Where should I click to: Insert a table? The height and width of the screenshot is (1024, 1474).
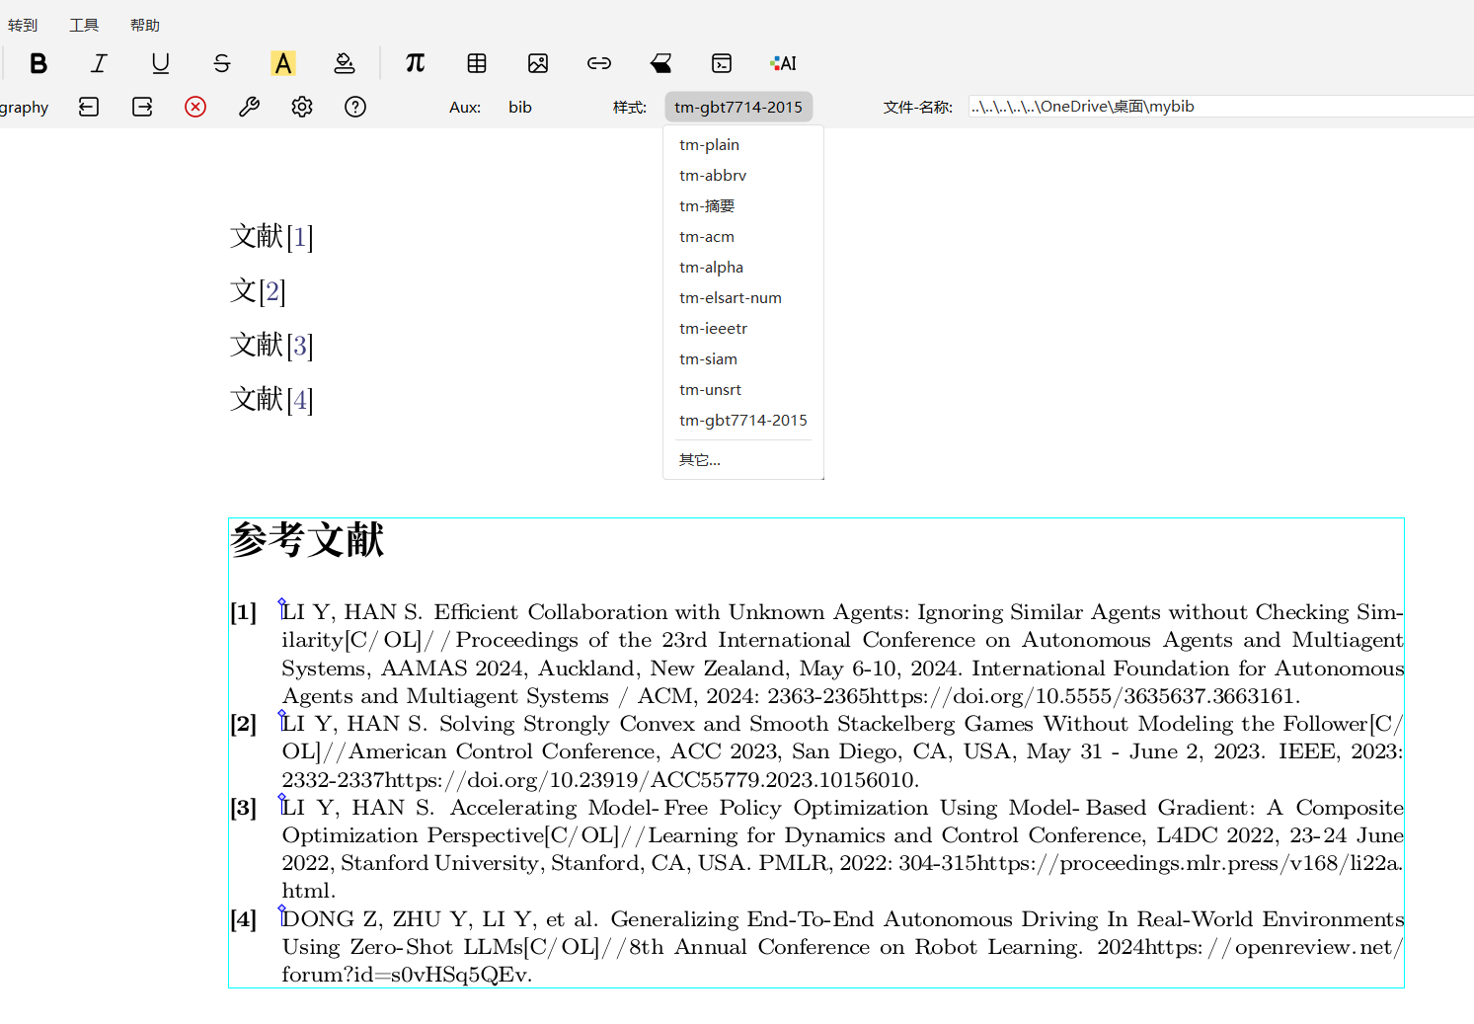pos(477,63)
